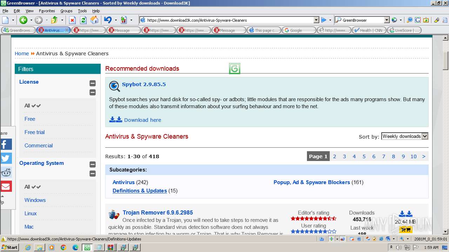
Task: Go to results page 2
Action: point(335,156)
